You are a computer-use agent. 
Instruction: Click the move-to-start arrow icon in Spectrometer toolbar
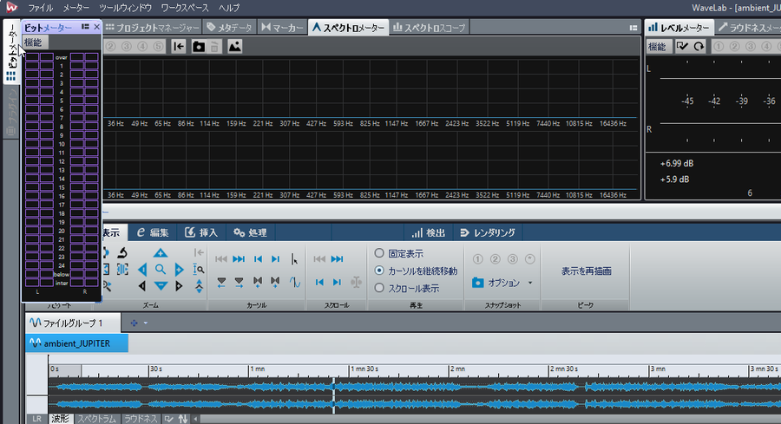point(178,46)
